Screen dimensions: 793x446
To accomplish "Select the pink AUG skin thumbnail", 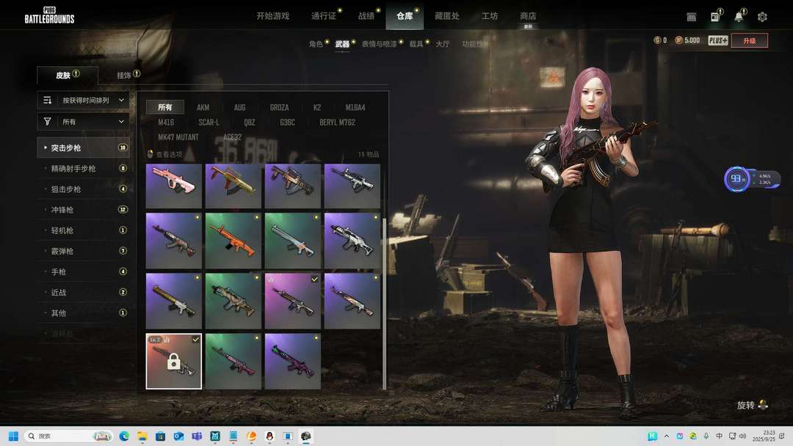I will [x=173, y=186].
